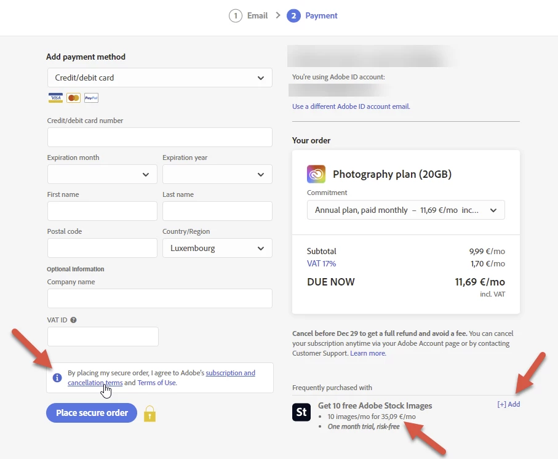The width and height of the screenshot is (558, 459).
Task: Click the VAT 17% link
Action: point(321,264)
